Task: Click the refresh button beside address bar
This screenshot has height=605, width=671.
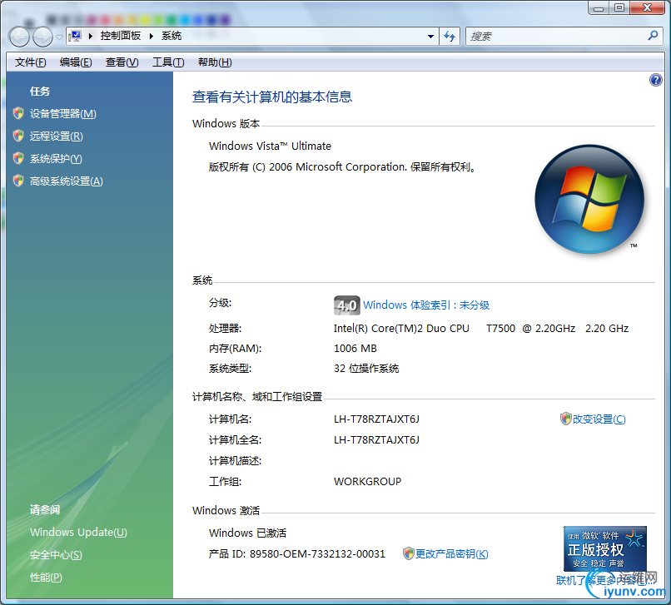Action: point(450,37)
